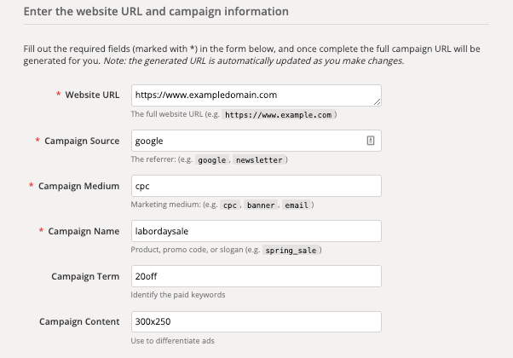Click the email example code chip

click(x=297, y=205)
